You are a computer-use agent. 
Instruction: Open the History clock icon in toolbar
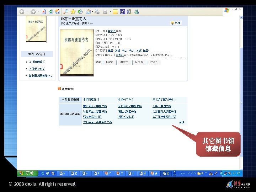point(80,12)
